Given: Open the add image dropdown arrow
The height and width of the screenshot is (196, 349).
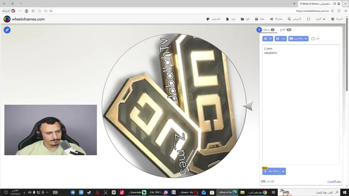Looking at the screenshot, I should tap(306, 39).
